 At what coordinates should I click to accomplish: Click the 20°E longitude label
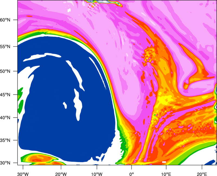click(202, 174)
